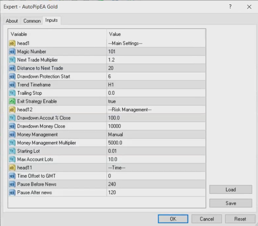258x226 pixels.
Task: Click the string icon beside head11
Action: [12, 168]
